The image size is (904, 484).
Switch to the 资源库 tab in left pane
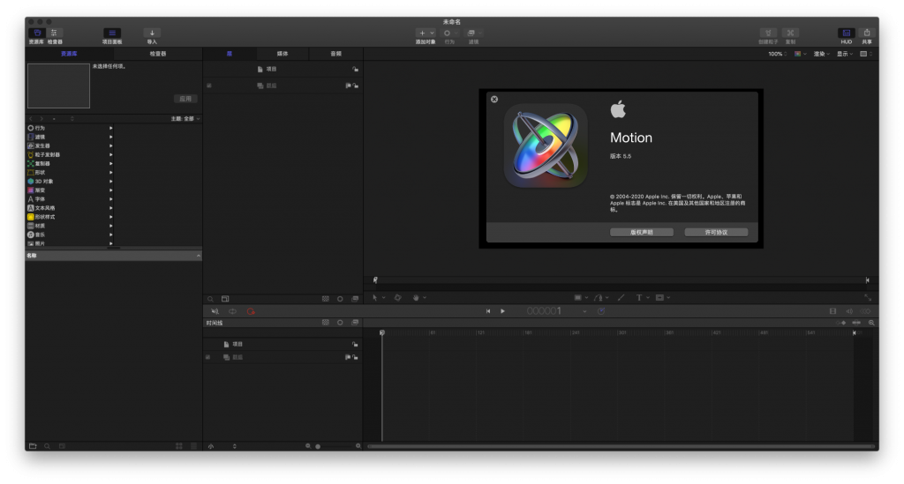pyautogui.click(x=69, y=54)
